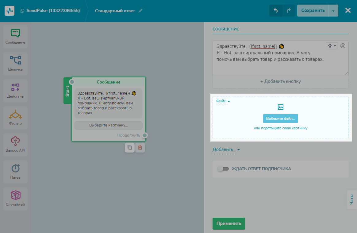Pick the Действие block from sidebar

[x=15, y=91]
